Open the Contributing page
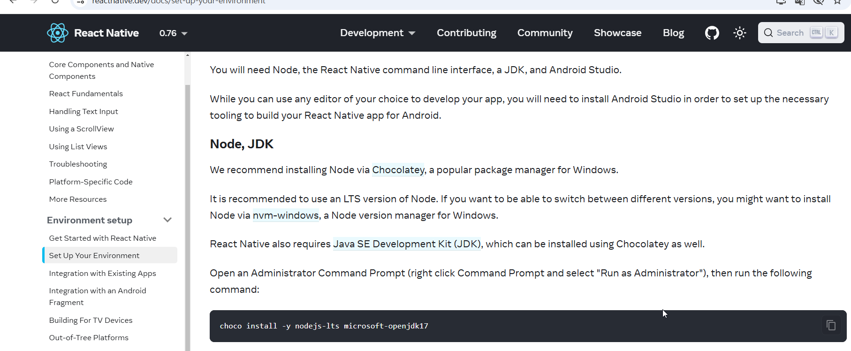The width and height of the screenshot is (851, 351). 466,33
